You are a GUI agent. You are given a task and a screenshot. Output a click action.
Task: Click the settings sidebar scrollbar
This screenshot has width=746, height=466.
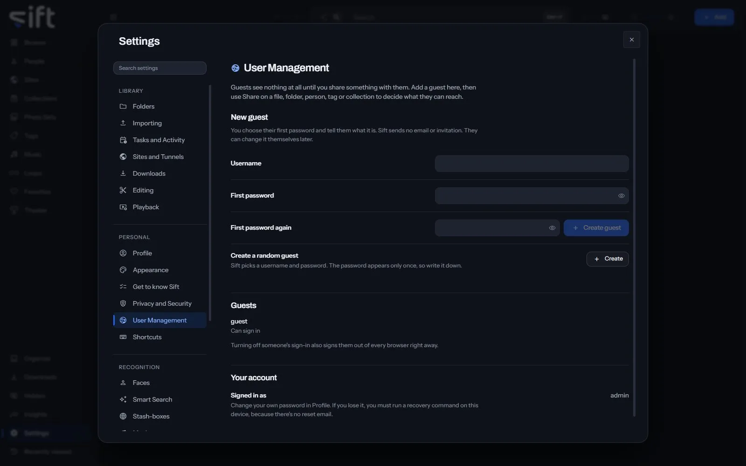[210, 203]
